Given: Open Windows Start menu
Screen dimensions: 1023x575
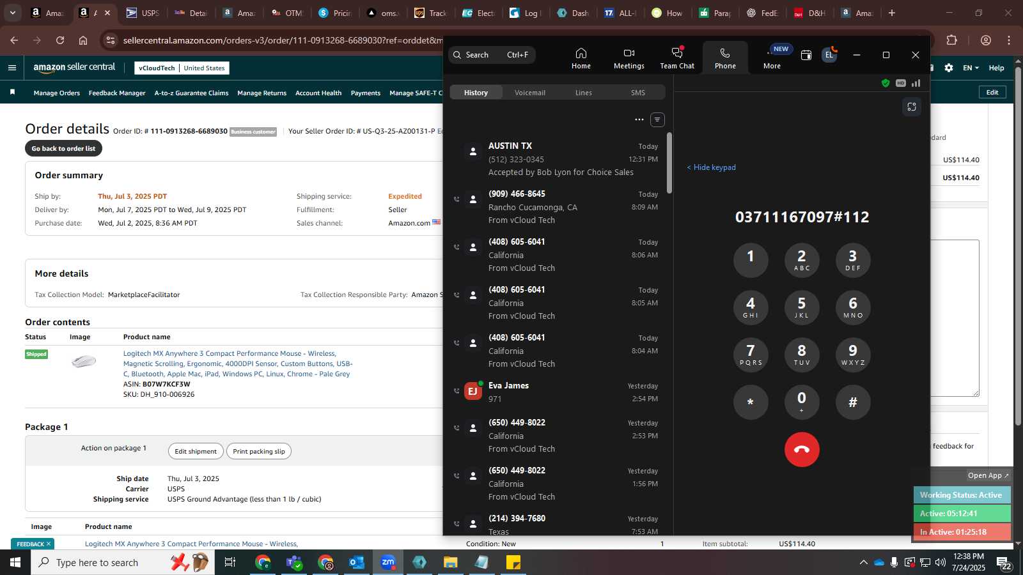Looking at the screenshot, I should [x=15, y=562].
